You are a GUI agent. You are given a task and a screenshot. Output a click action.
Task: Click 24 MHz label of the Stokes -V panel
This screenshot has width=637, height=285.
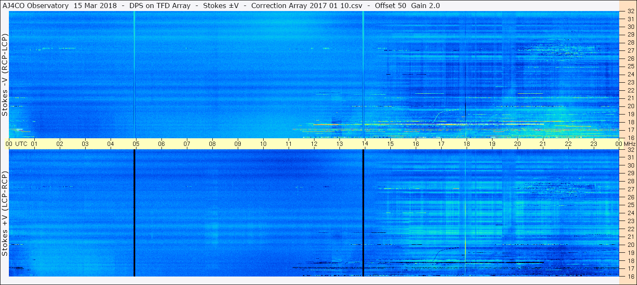pyautogui.click(x=630, y=74)
